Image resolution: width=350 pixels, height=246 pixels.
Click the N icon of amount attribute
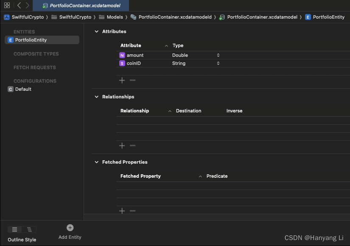click(x=122, y=55)
